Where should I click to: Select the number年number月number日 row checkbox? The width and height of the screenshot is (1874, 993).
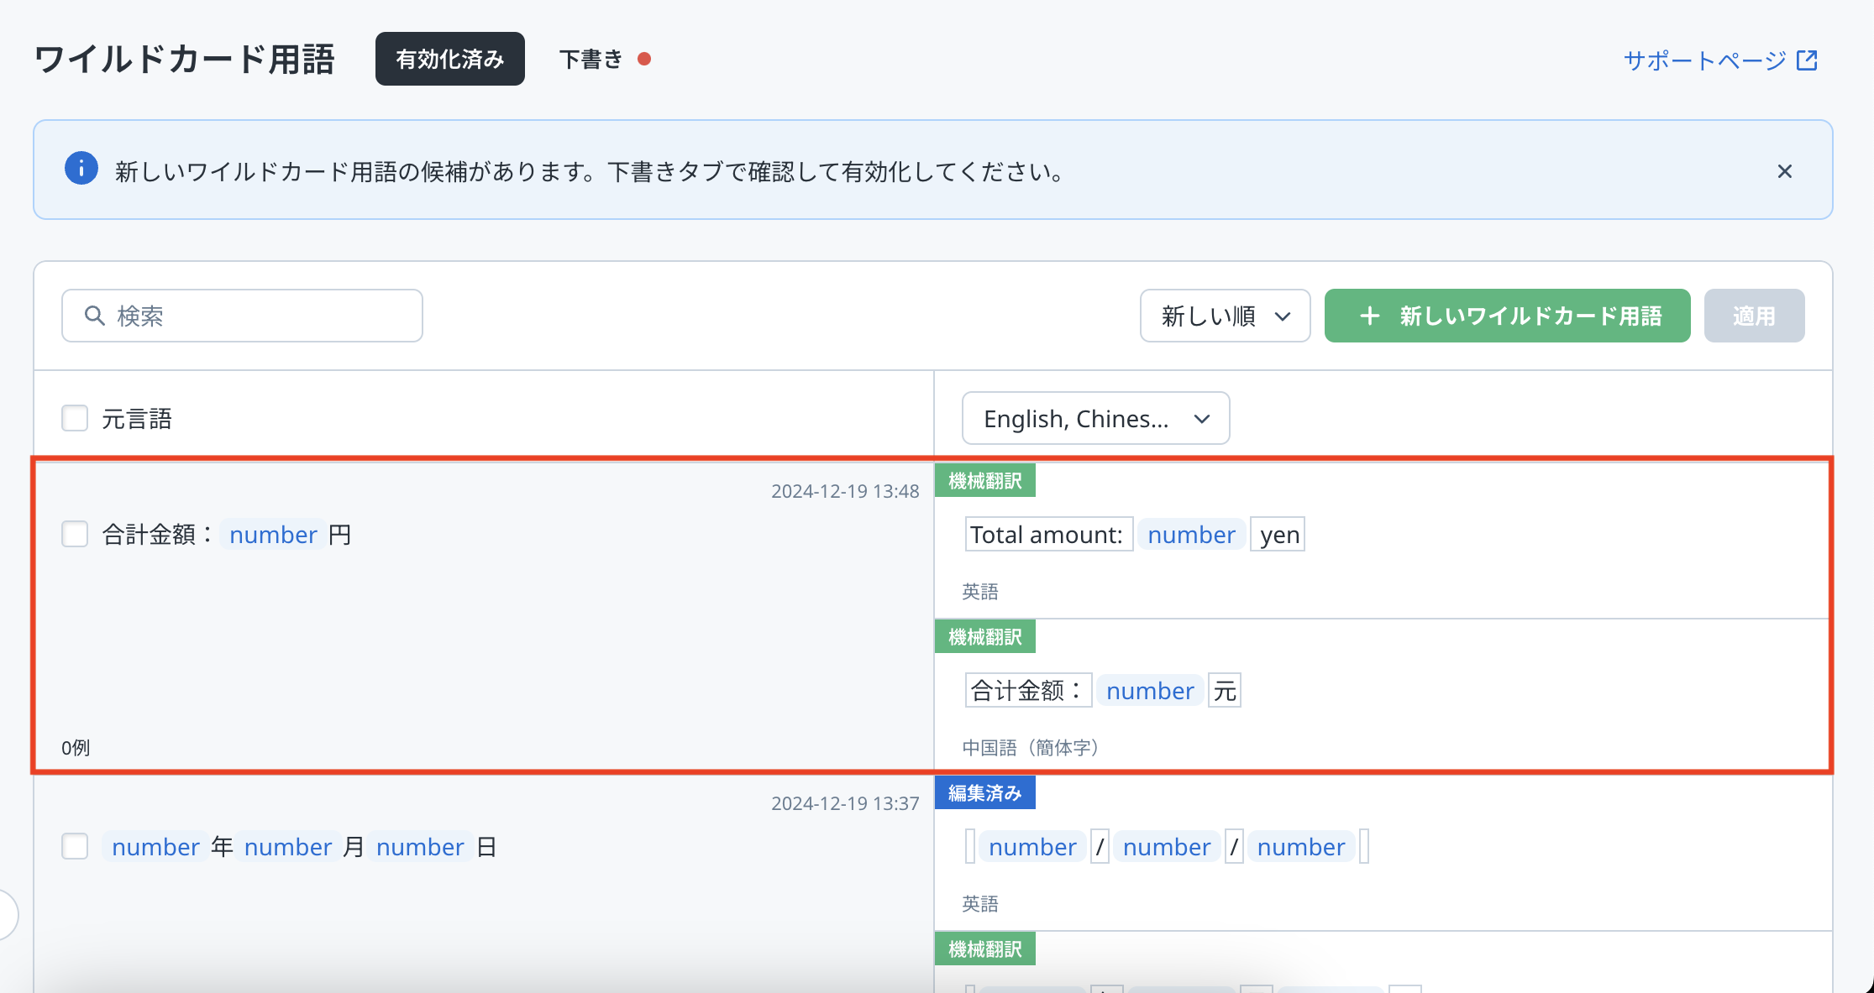click(x=75, y=846)
